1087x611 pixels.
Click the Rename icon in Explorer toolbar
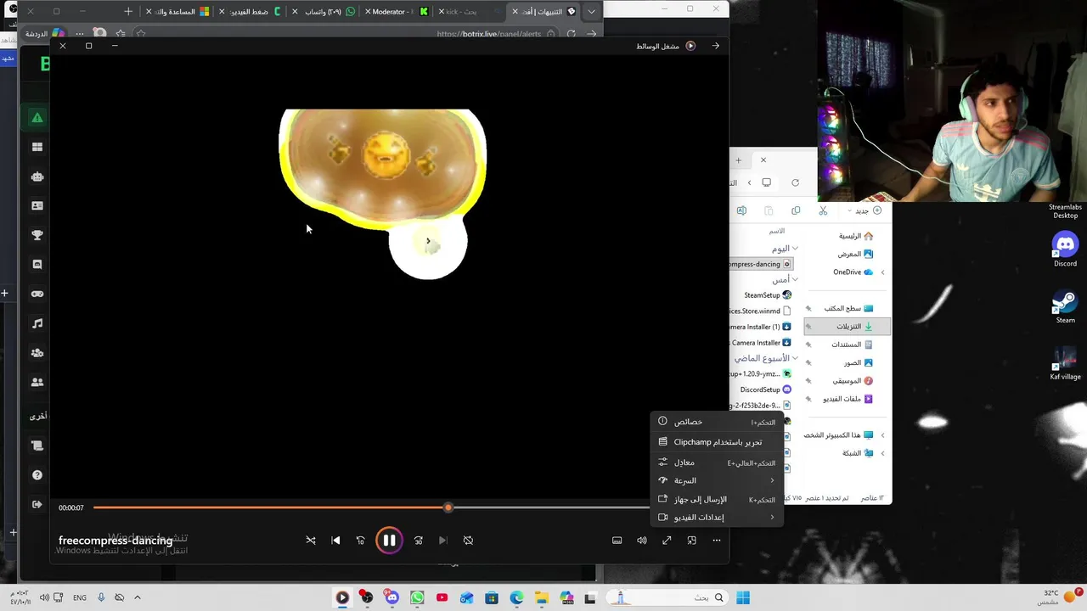click(x=741, y=210)
